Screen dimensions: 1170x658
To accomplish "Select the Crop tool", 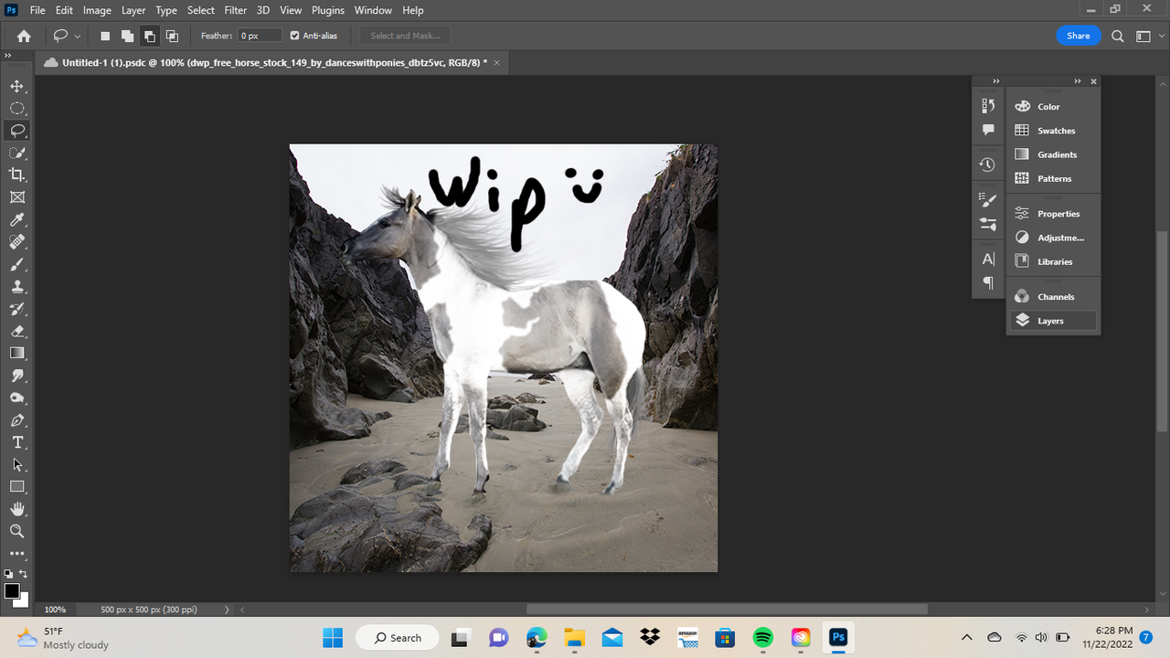I will [17, 175].
